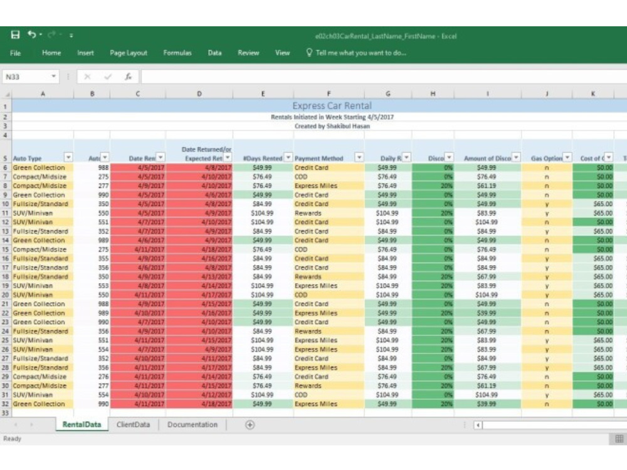Click the Redo arrow icon

coord(51,34)
